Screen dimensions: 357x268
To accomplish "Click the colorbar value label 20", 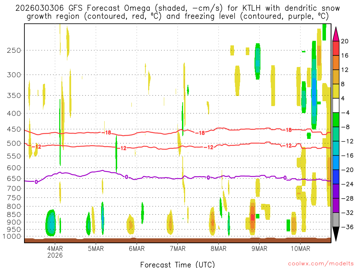I will pyautogui.click(x=345, y=41).
